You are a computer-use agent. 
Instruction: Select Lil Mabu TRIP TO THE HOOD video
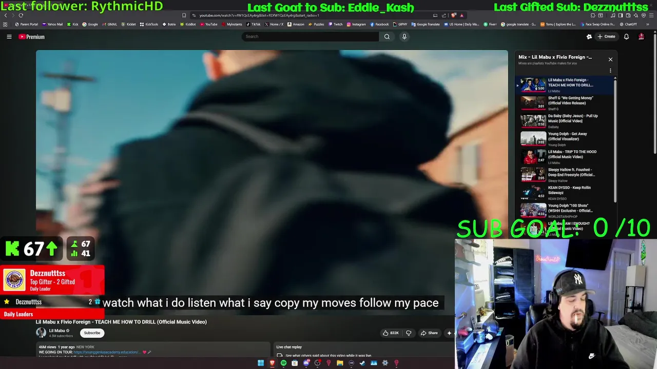[x=564, y=157]
